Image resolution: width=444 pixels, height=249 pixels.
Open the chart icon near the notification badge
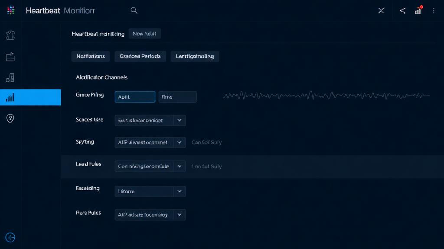click(x=418, y=10)
